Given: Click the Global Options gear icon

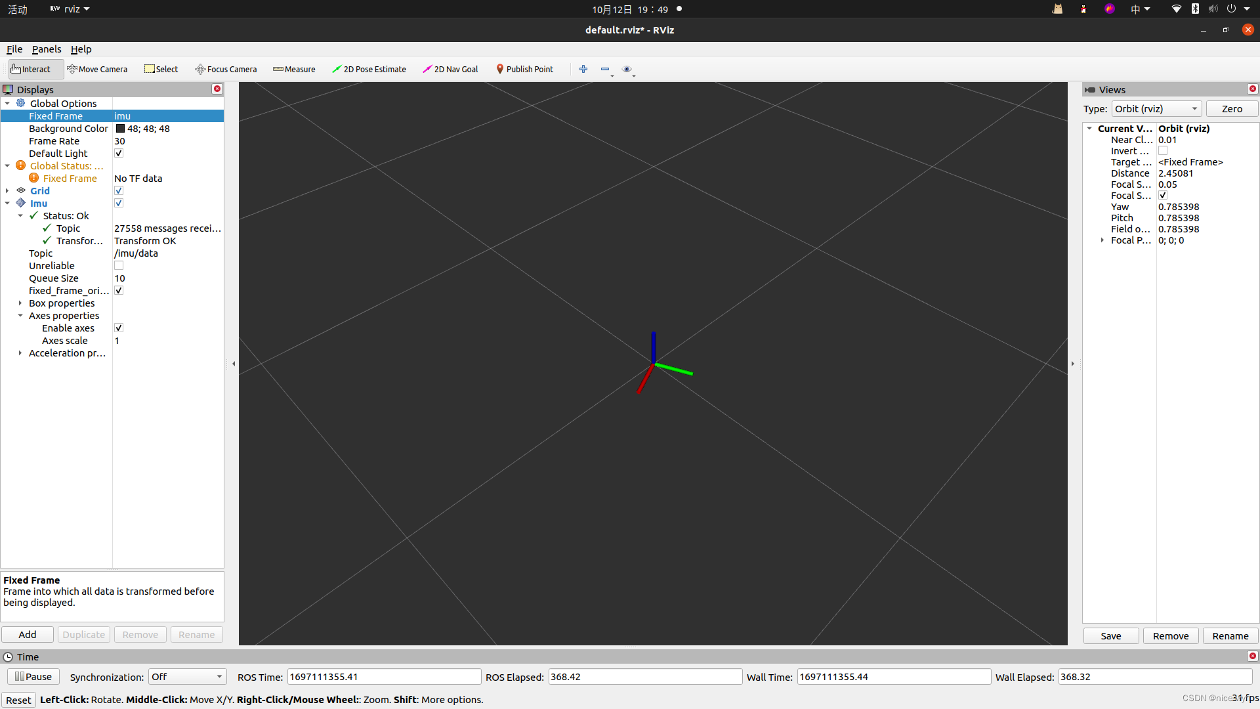Looking at the screenshot, I should coord(21,103).
